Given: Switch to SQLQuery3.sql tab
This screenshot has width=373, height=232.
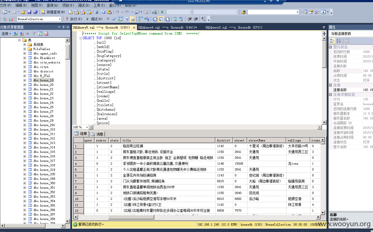Looking at the screenshot, I should tap(234, 27).
